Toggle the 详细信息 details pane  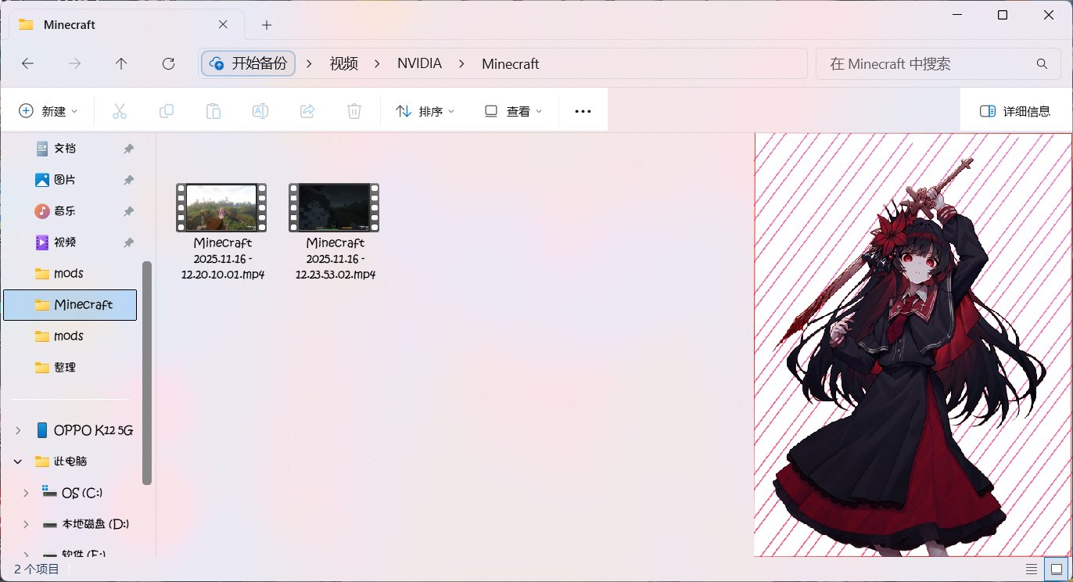[x=1015, y=111]
